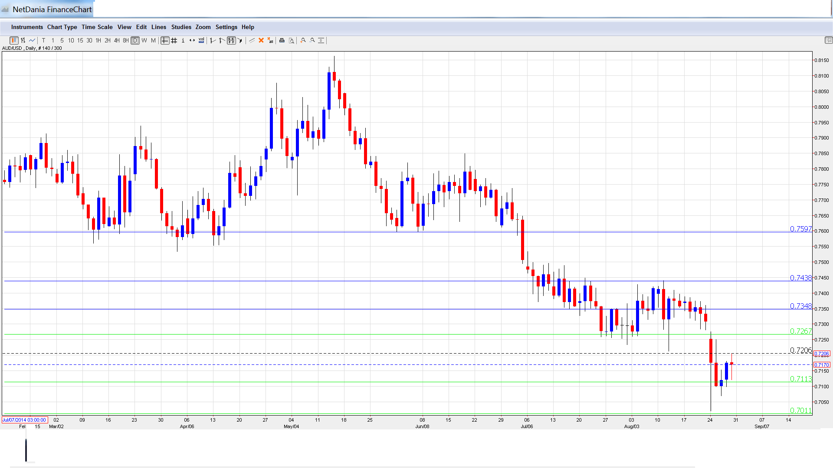
Task: Open the Chart Type menu
Action: click(62, 27)
